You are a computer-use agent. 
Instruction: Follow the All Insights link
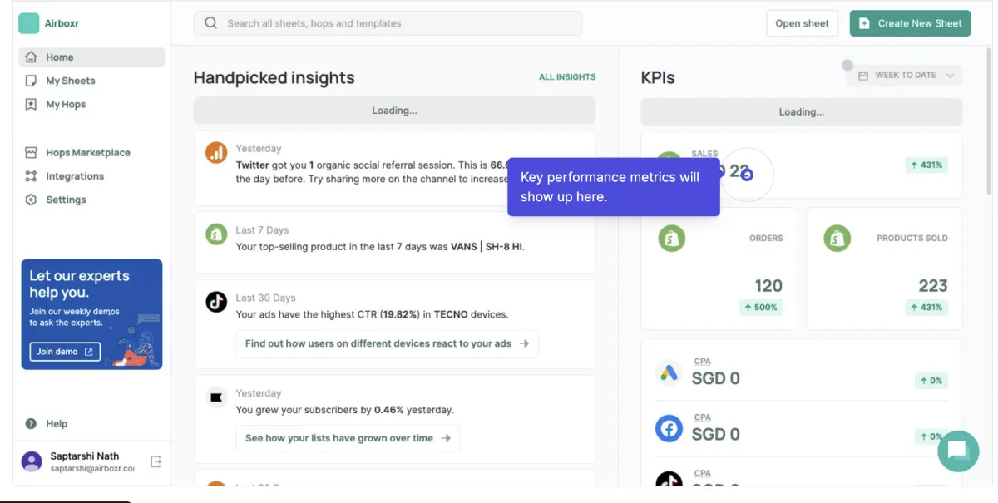(x=567, y=77)
